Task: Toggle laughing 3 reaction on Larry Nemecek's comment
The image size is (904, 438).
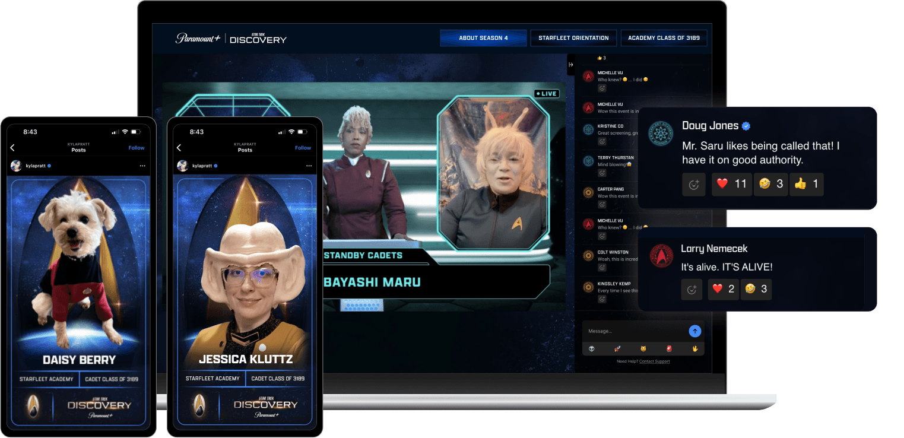Action: 756,290
